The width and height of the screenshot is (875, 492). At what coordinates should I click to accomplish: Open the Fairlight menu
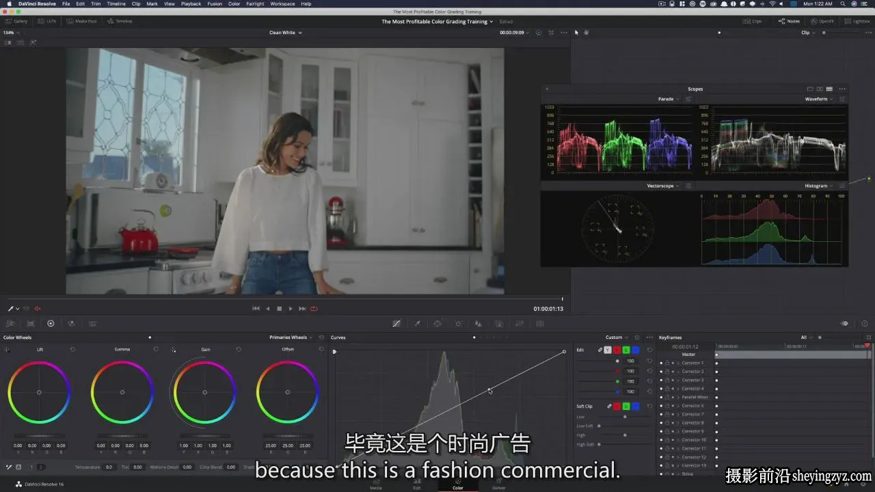(x=255, y=3)
